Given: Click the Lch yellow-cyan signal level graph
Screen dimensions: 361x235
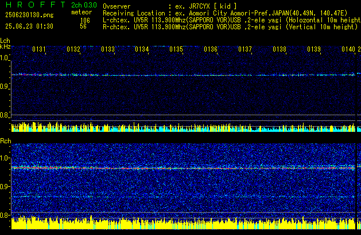Looking at the screenshot, I should [183, 127].
